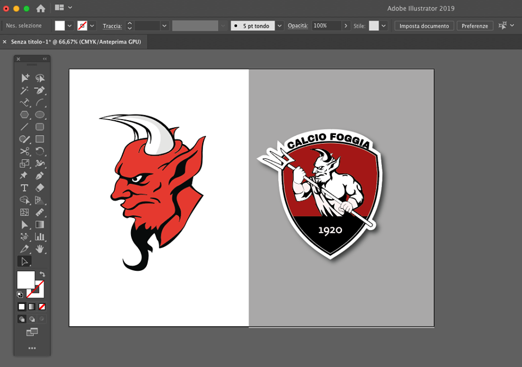The image size is (522, 367).
Task: Select the Selection arrow tool
Action: click(x=24, y=225)
